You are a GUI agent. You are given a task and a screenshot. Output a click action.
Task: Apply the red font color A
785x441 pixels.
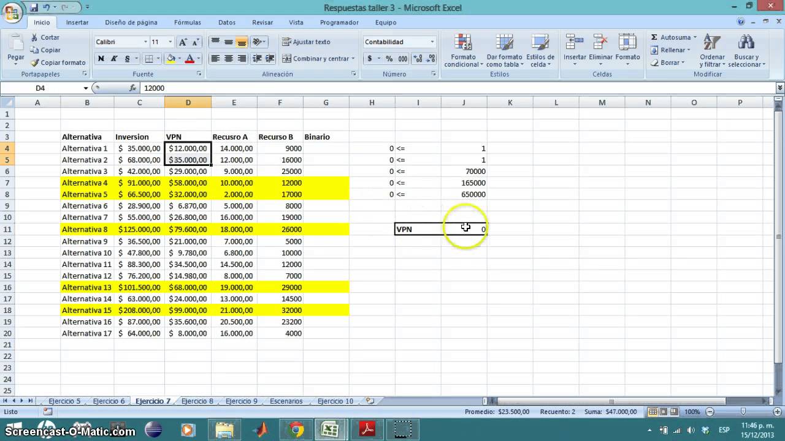[x=190, y=59]
